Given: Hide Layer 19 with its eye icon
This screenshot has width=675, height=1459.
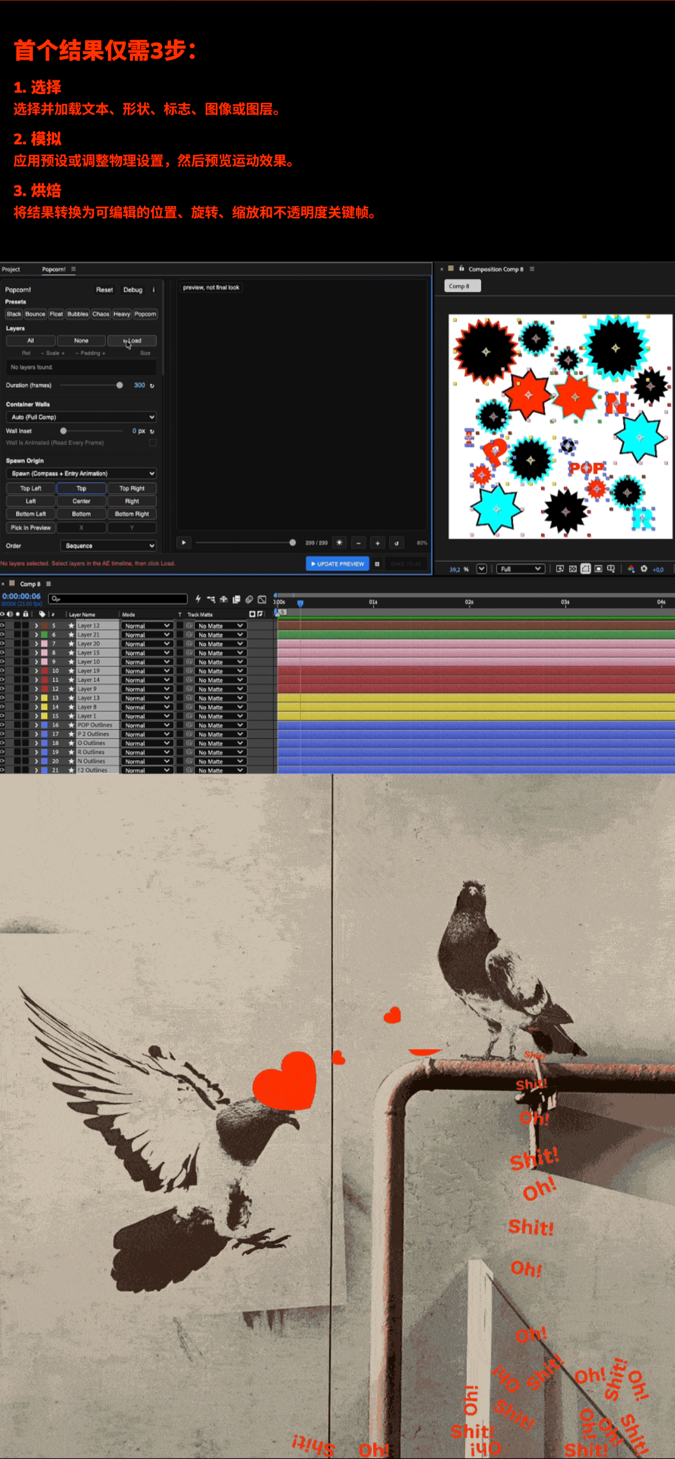Looking at the screenshot, I should 2,670.
